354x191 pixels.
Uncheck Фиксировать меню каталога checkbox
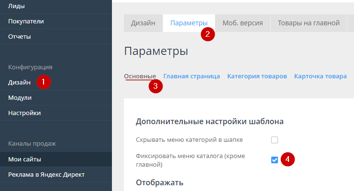tap(275, 160)
